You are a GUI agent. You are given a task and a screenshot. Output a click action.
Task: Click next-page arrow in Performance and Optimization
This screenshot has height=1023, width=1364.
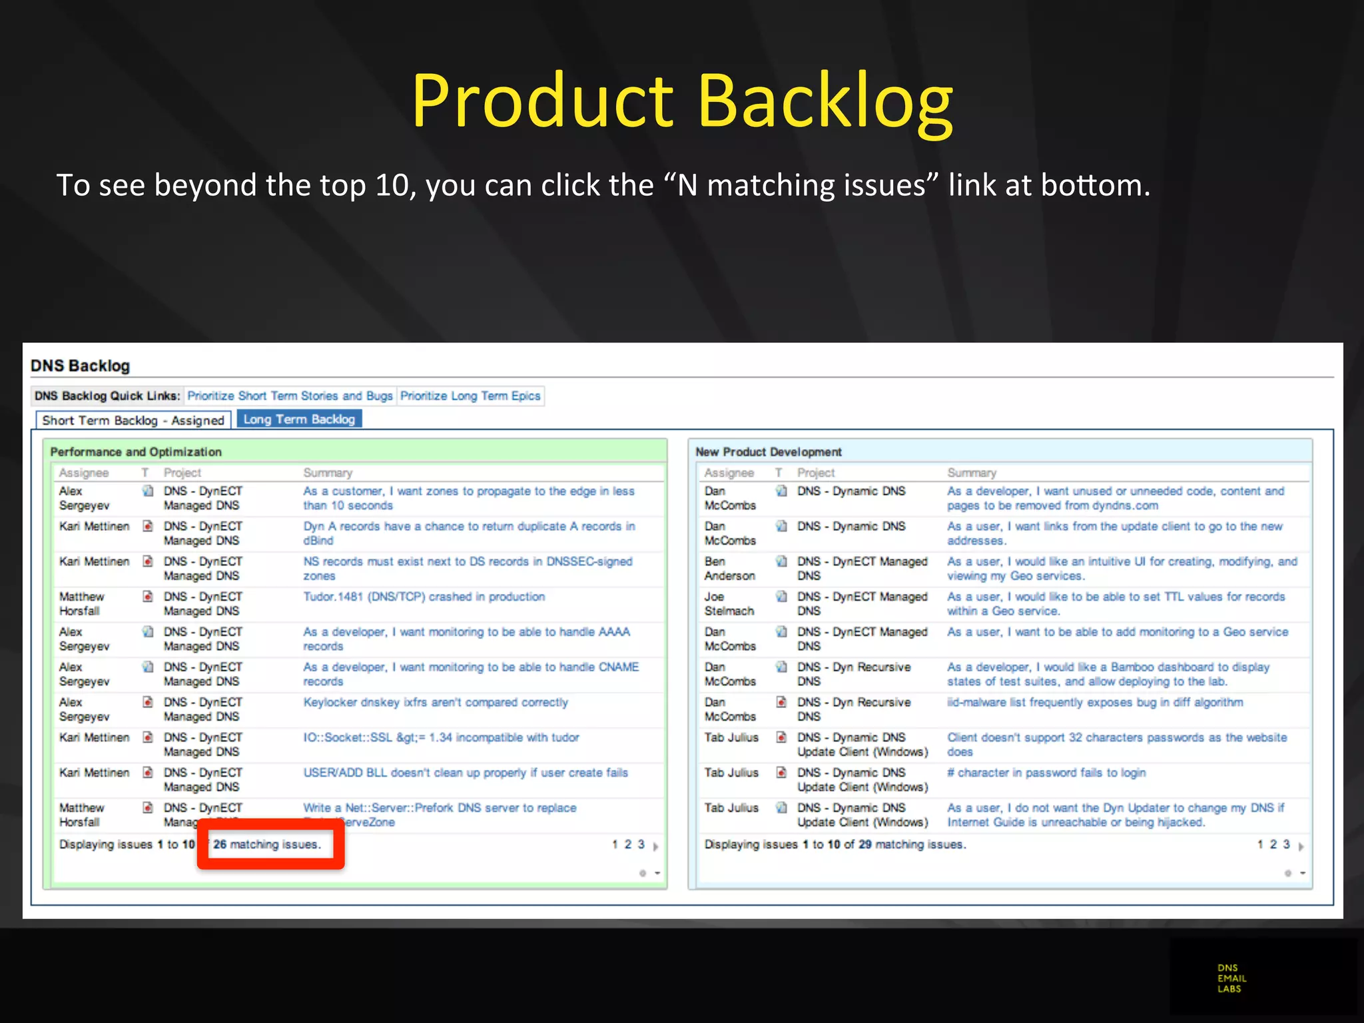pos(656,847)
